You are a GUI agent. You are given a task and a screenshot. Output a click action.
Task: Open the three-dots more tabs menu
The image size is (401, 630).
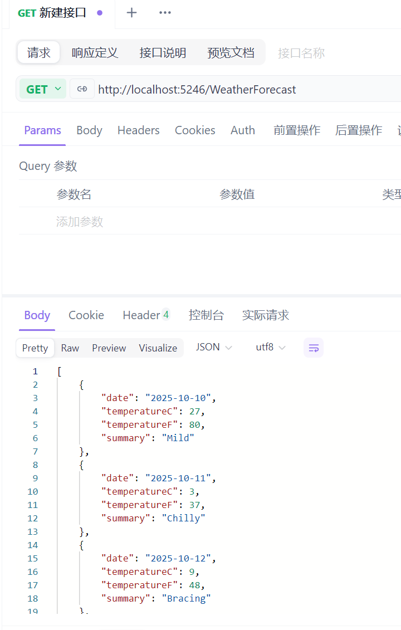click(x=165, y=13)
